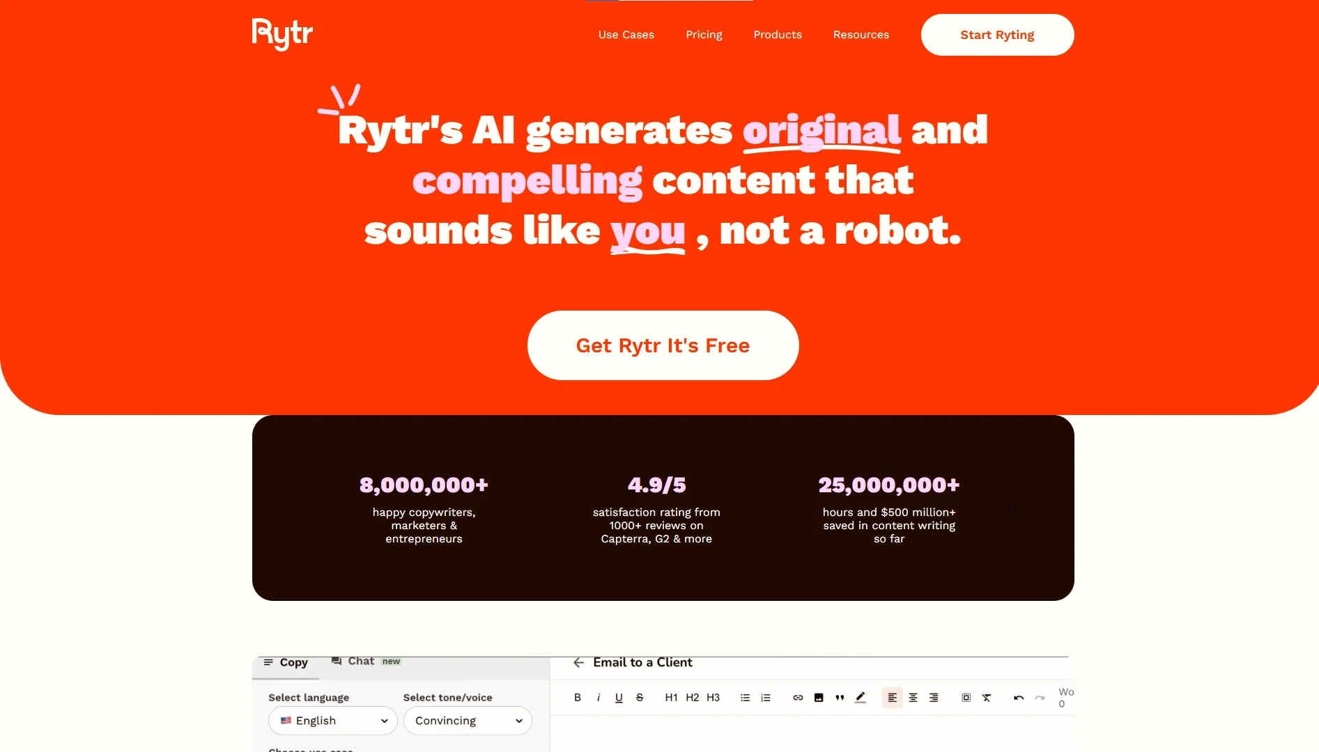Toggle underline formatting
Image resolution: width=1319 pixels, height=752 pixels.
(619, 698)
